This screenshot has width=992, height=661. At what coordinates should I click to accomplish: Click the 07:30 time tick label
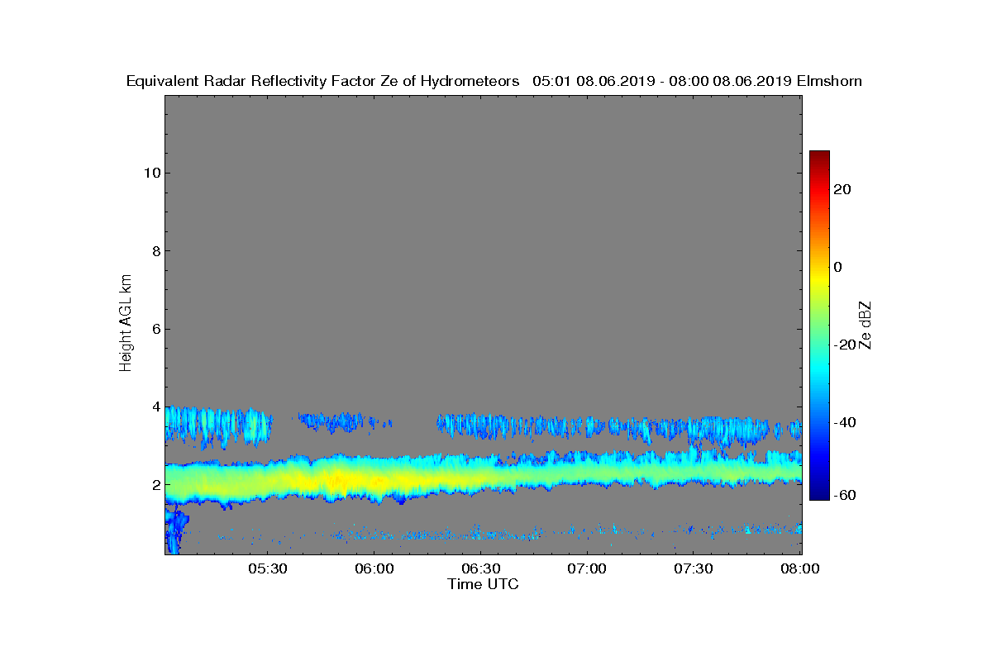[694, 569]
